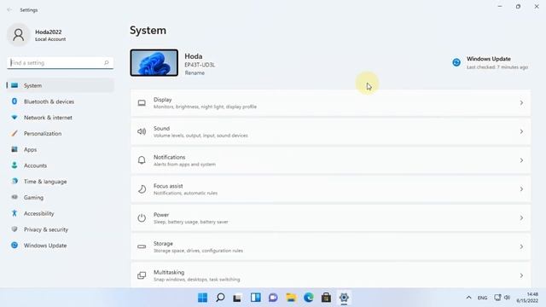Show hidden icons tray chevron
The image size is (546, 307).
point(468,298)
